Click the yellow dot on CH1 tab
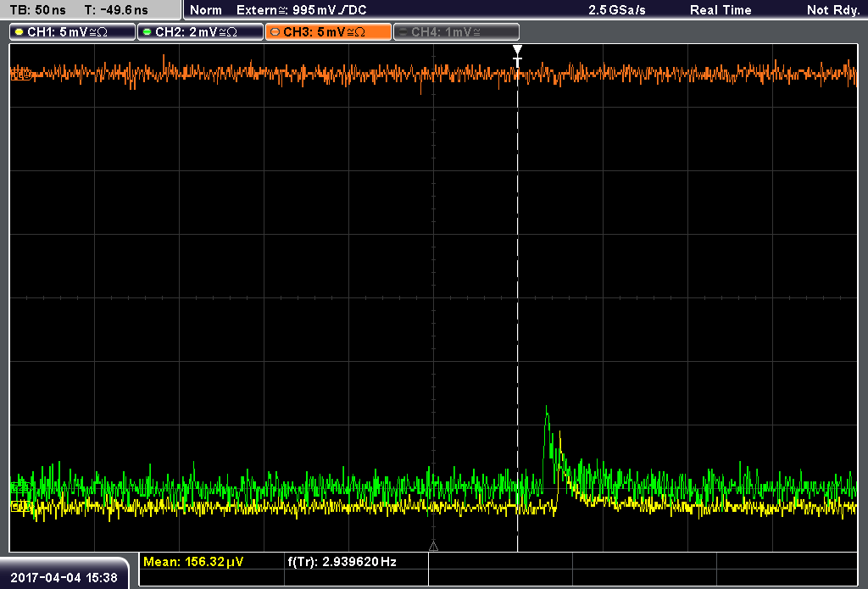This screenshot has height=589, width=868. pyautogui.click(x=19, y=32)
